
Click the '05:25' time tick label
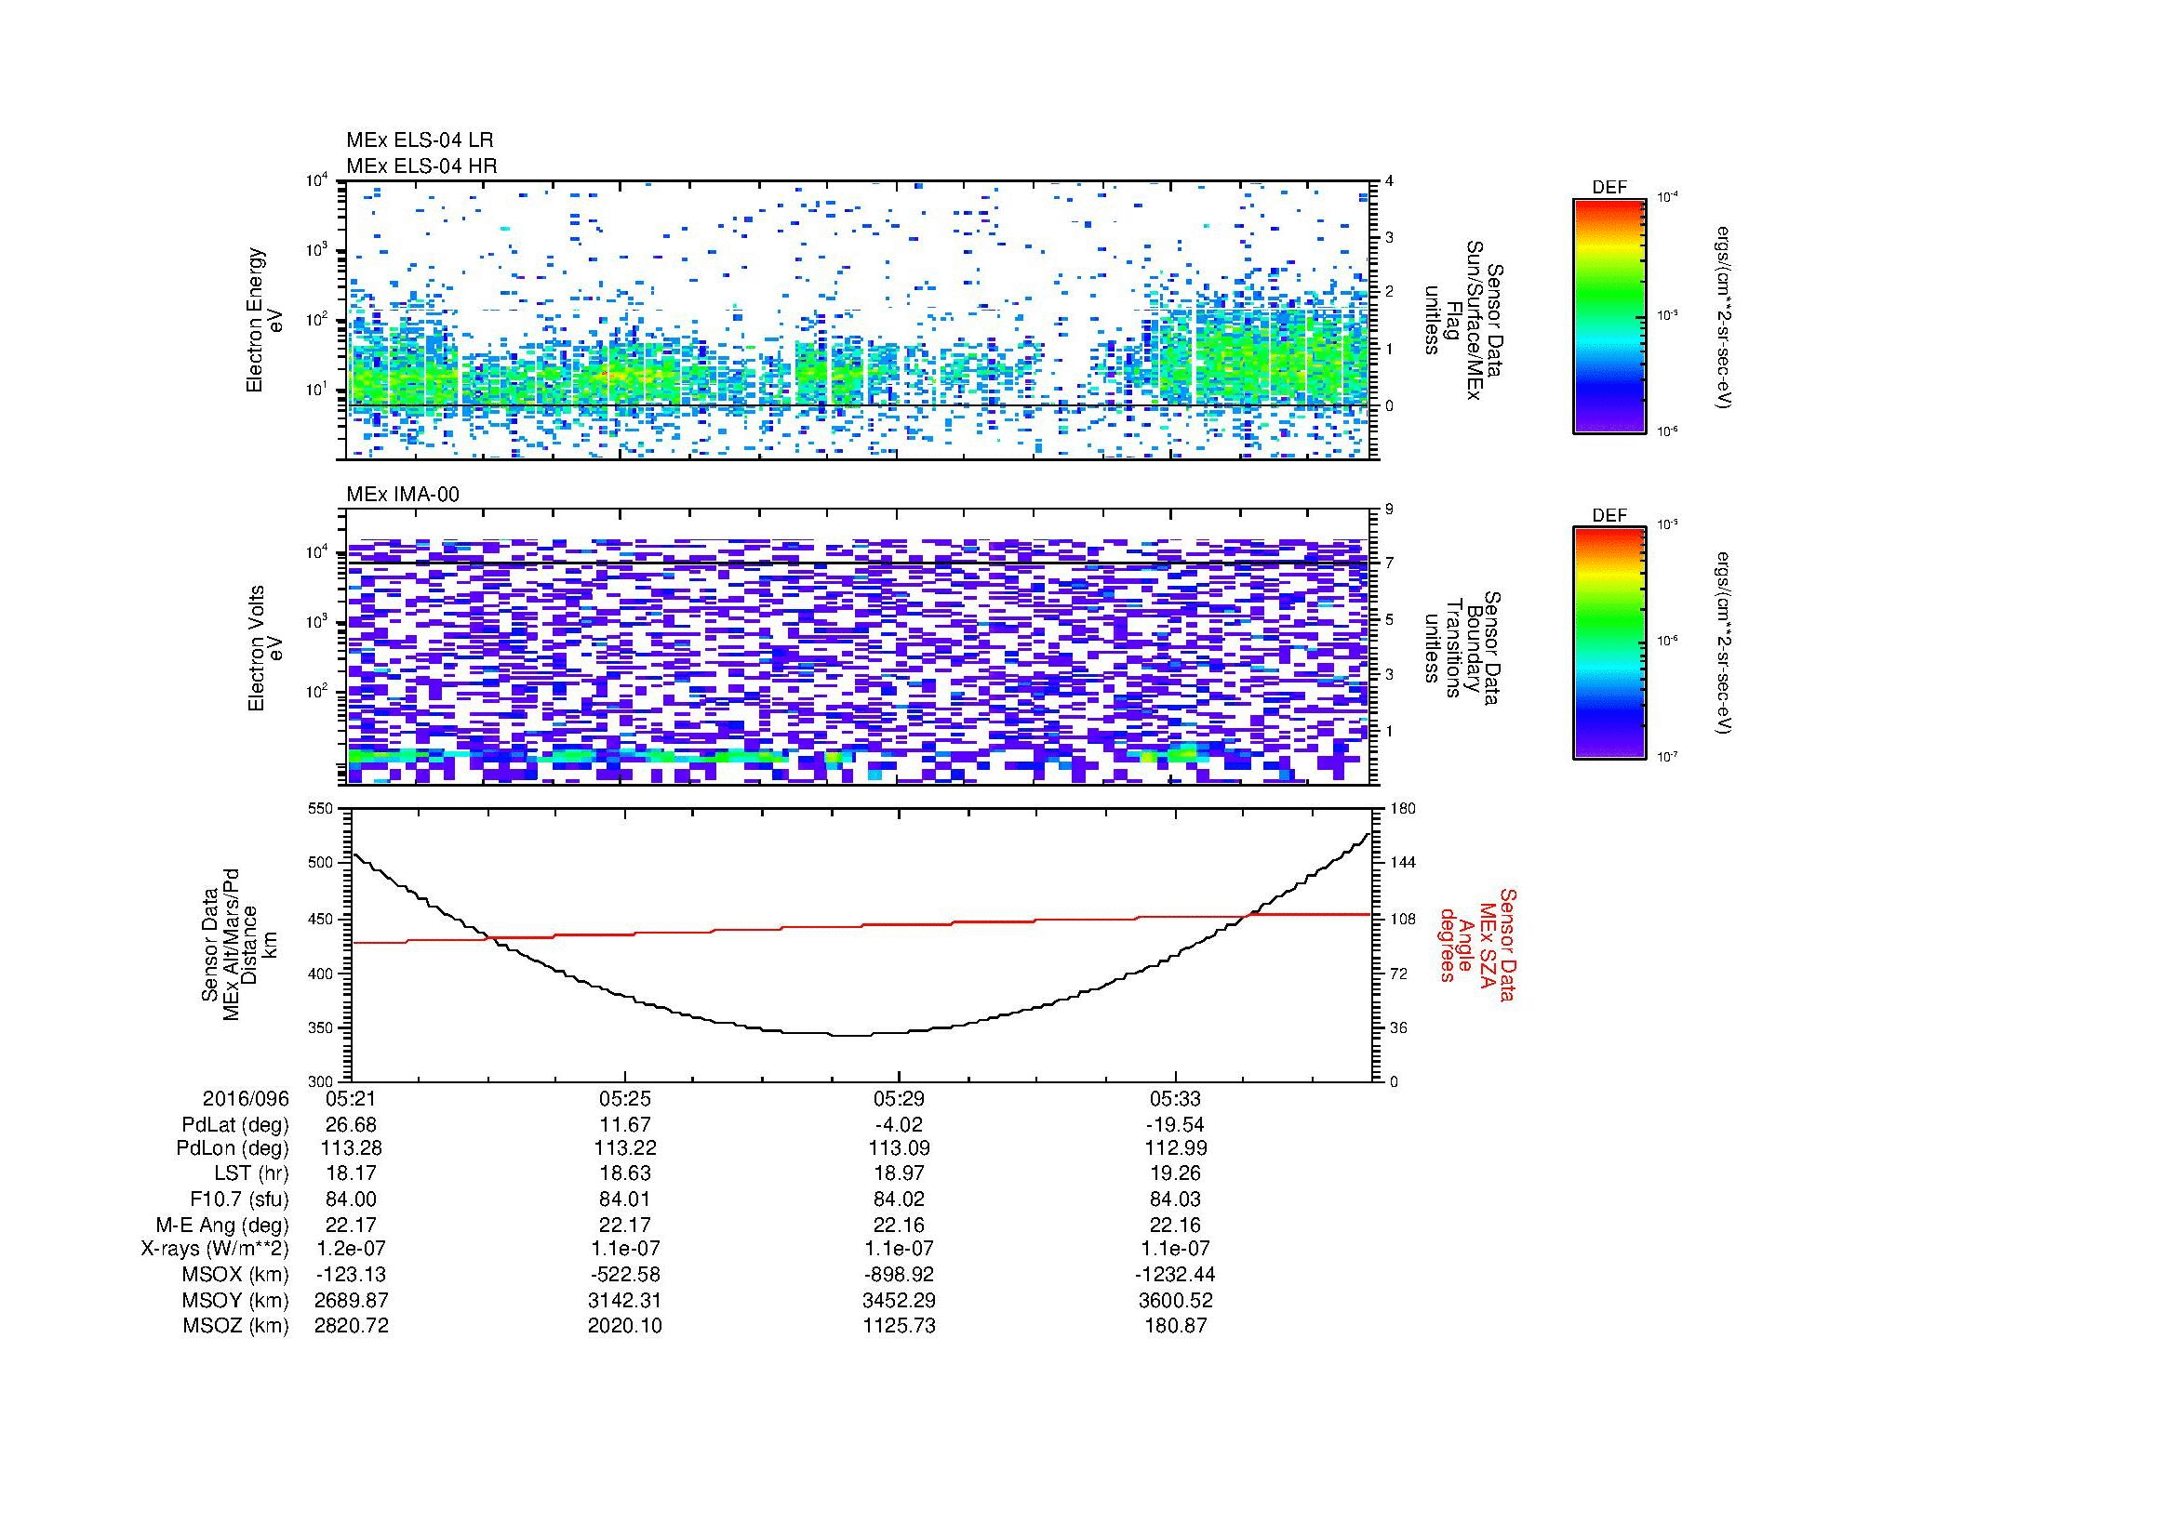(624, 1099)
